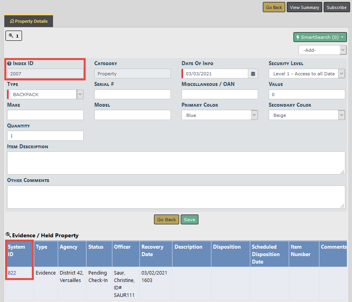Click the green Save button
Screen dimensions: 352x302
[x=189, y=220]
